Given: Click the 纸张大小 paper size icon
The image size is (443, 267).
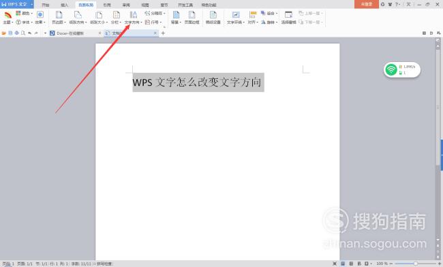Looking at the screenshot, I should pos(99,15).
